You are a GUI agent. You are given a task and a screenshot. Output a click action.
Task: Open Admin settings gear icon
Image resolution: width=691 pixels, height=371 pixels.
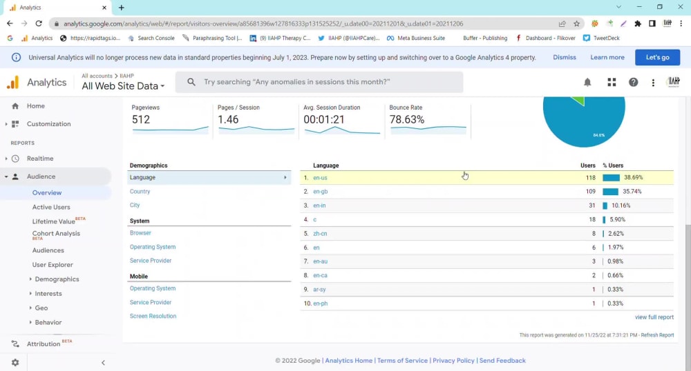[15, 363]
